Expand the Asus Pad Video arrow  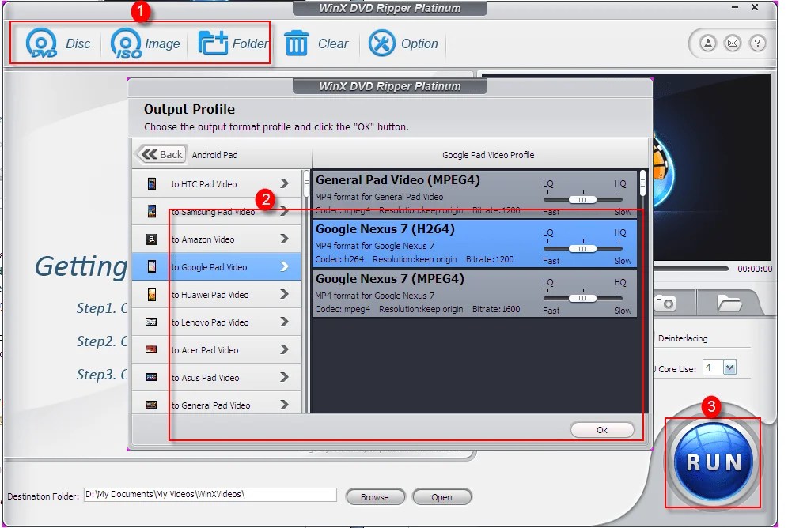click(x=285, y=377)
